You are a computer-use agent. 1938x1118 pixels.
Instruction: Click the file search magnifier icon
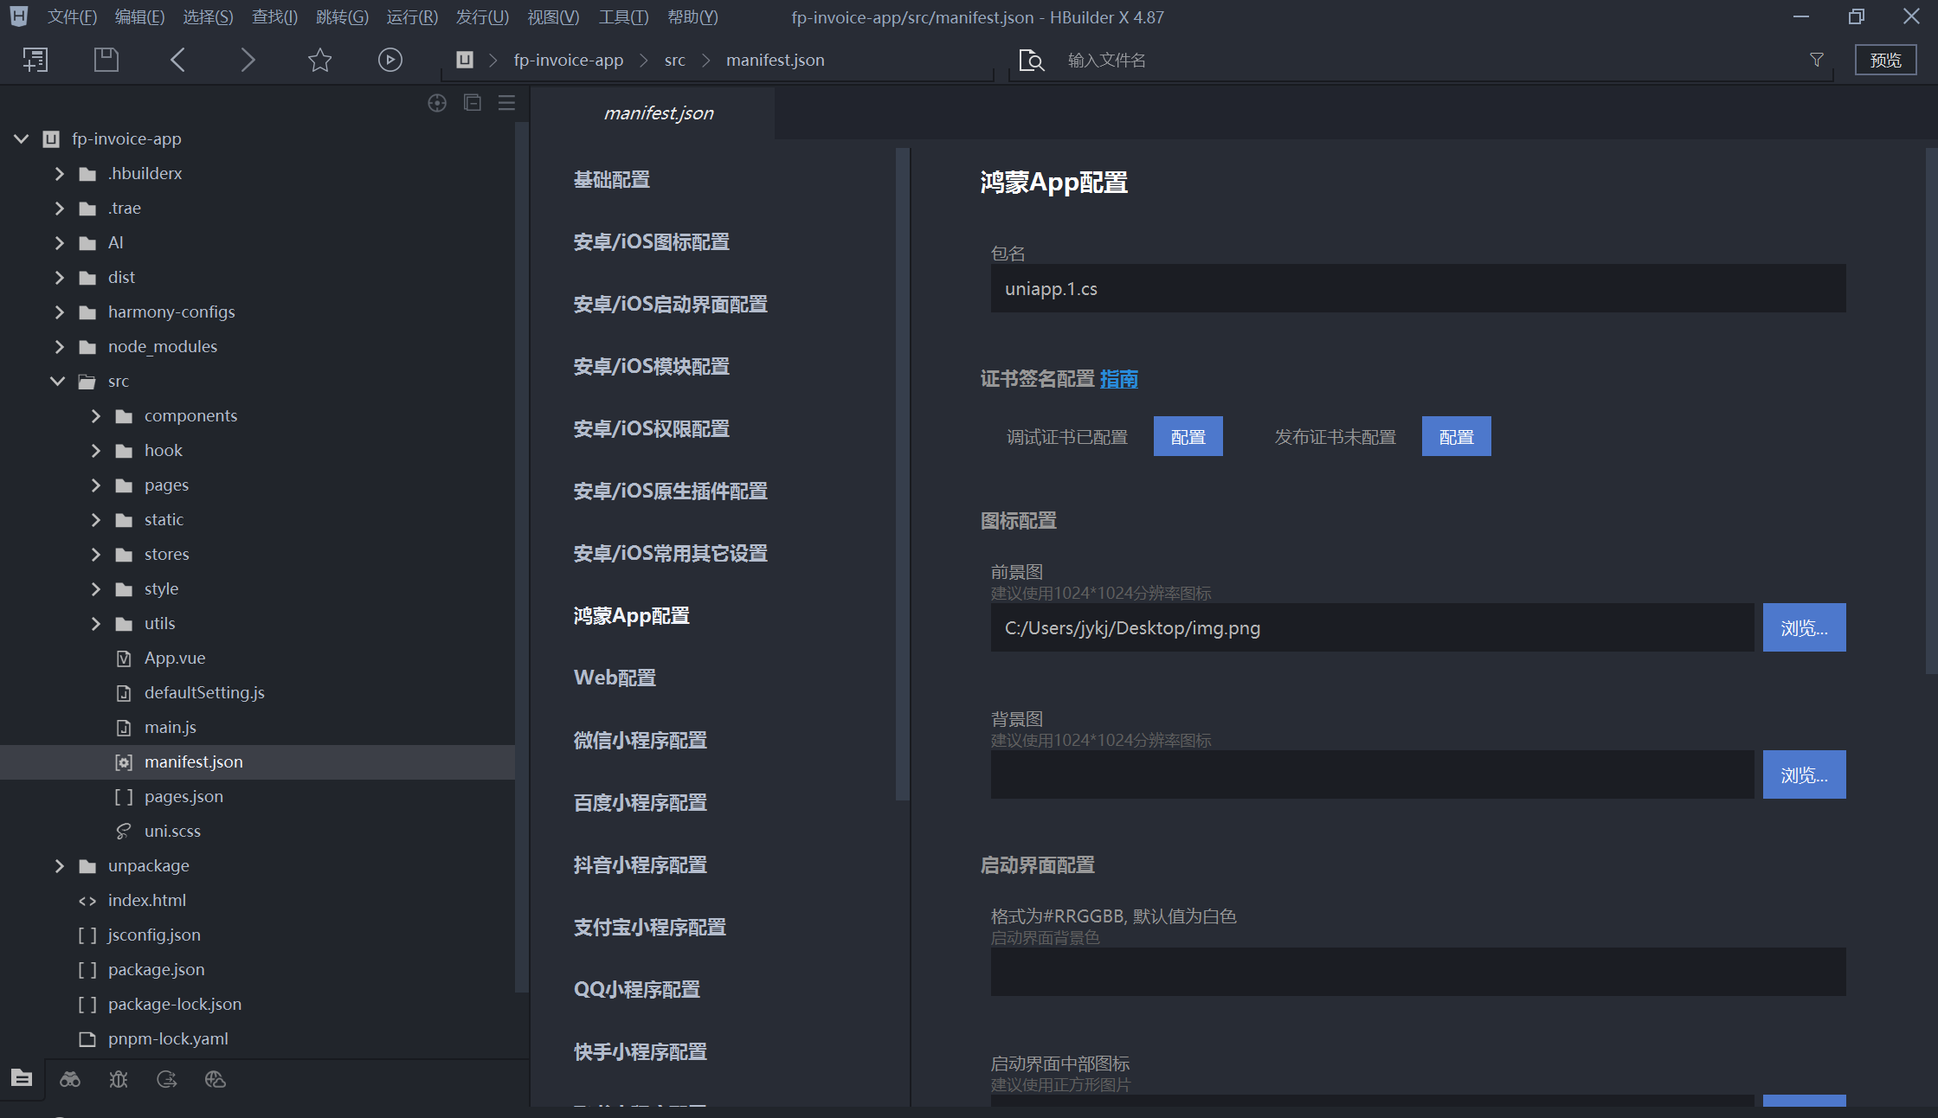click(1031, 60)
